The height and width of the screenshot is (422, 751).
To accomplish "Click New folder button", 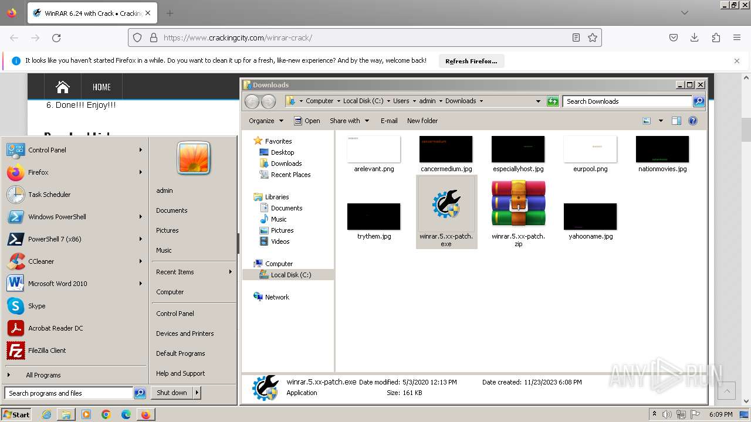I will (422, 121).
